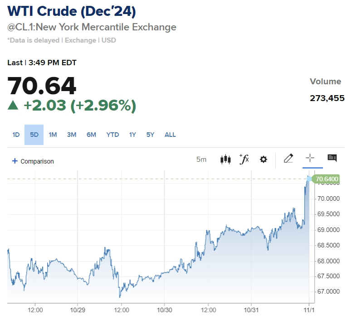
Task: Click the plus icon beside Comparison
Action: point(15,161)
